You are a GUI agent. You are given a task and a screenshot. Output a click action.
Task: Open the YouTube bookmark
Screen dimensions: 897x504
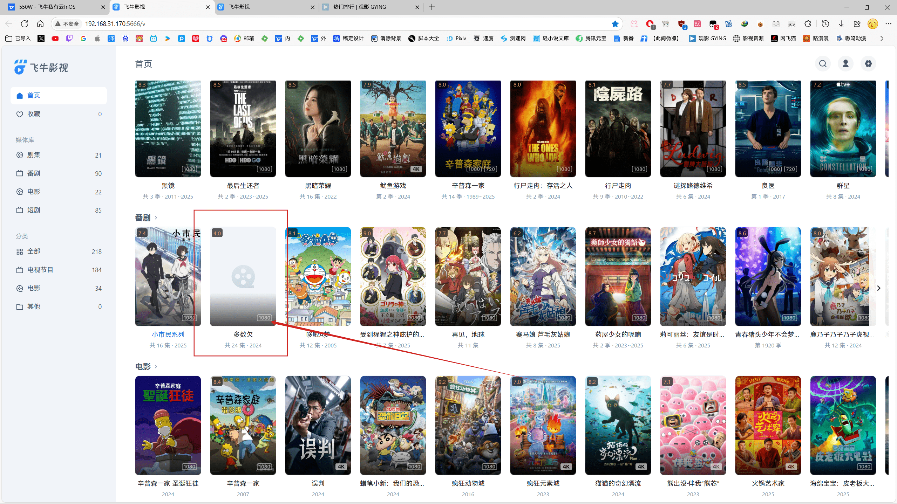coord(55,39)
